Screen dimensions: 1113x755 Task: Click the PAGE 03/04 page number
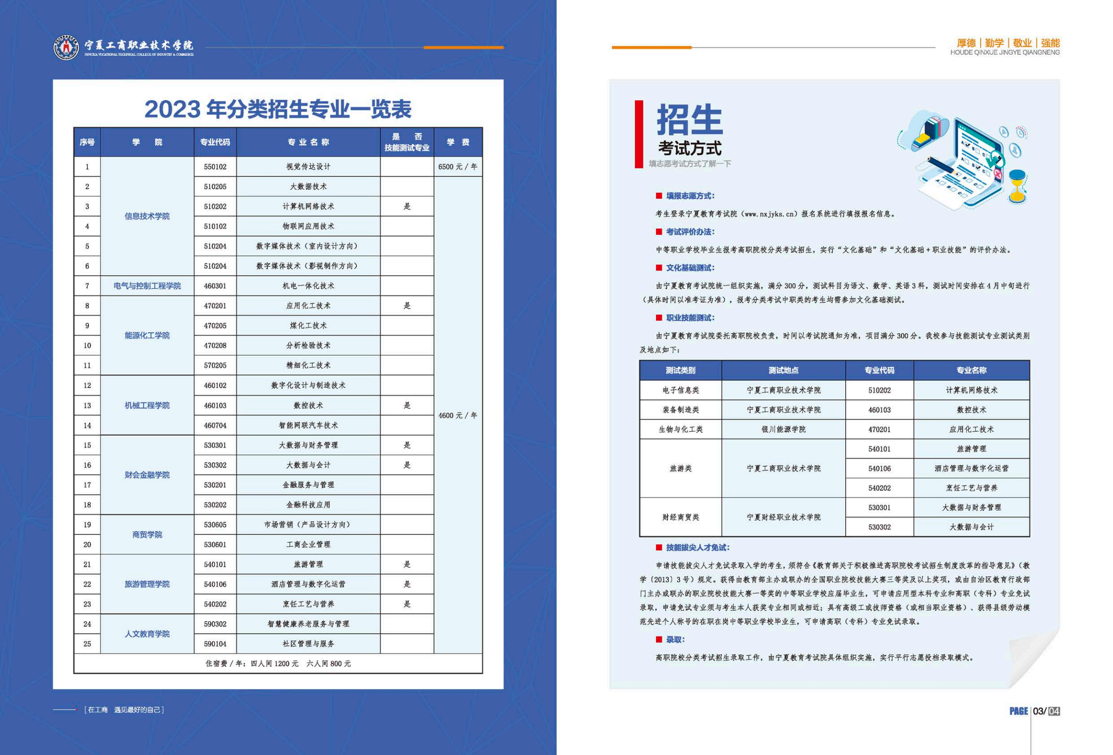(1034, 711)
